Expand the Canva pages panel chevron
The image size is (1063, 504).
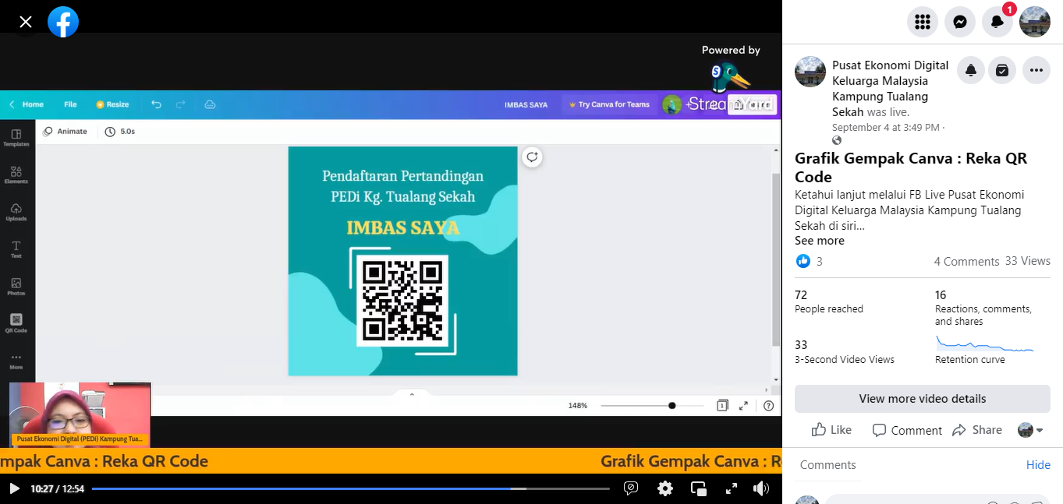(412, 394)
